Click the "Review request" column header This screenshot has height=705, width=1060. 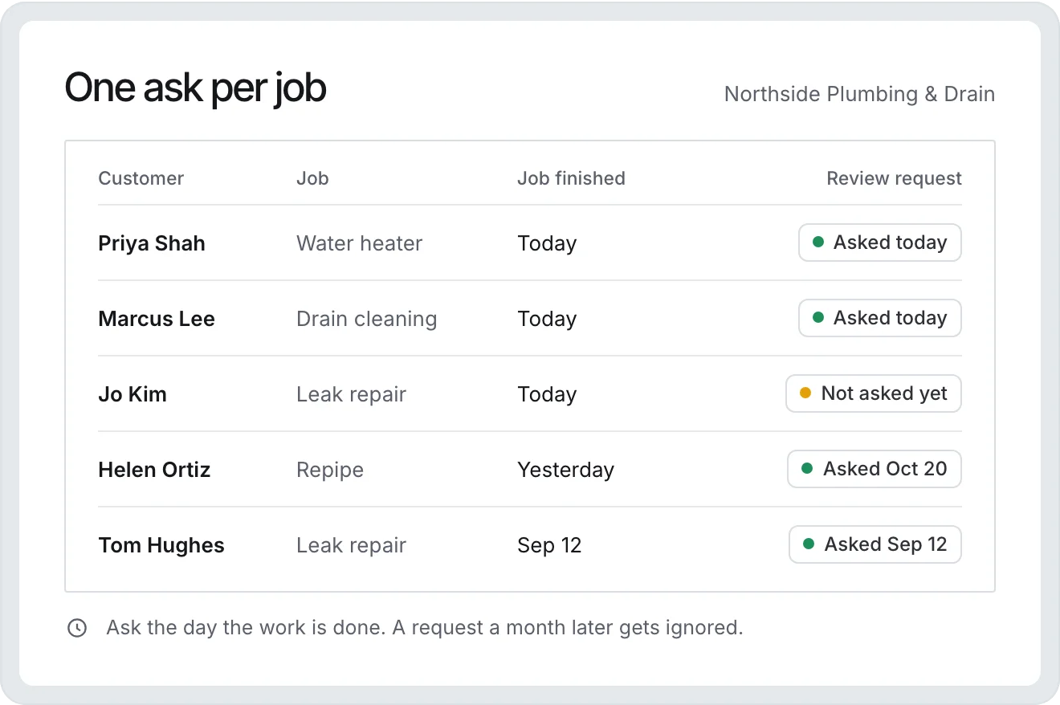(894, 178)
